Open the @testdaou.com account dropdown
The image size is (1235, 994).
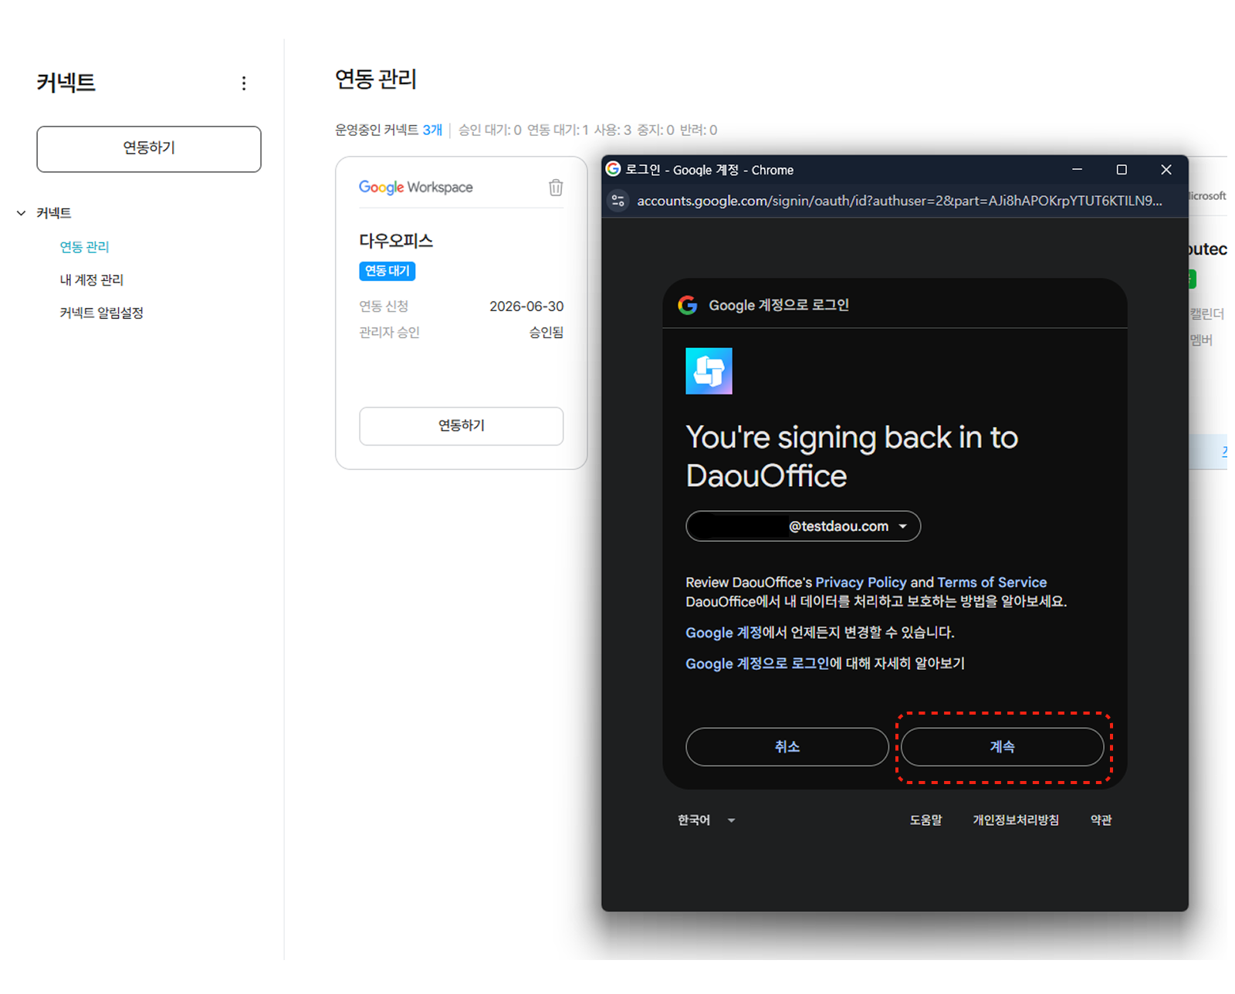coord(803,526)
